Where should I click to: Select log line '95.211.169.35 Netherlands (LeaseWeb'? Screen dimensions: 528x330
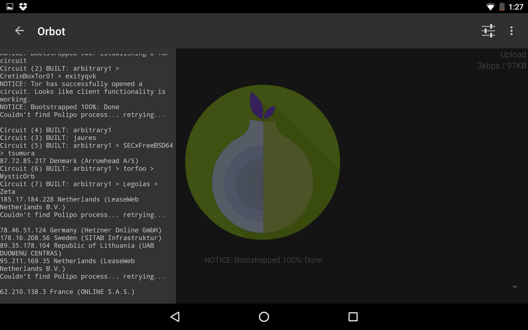tap(67, 261)
